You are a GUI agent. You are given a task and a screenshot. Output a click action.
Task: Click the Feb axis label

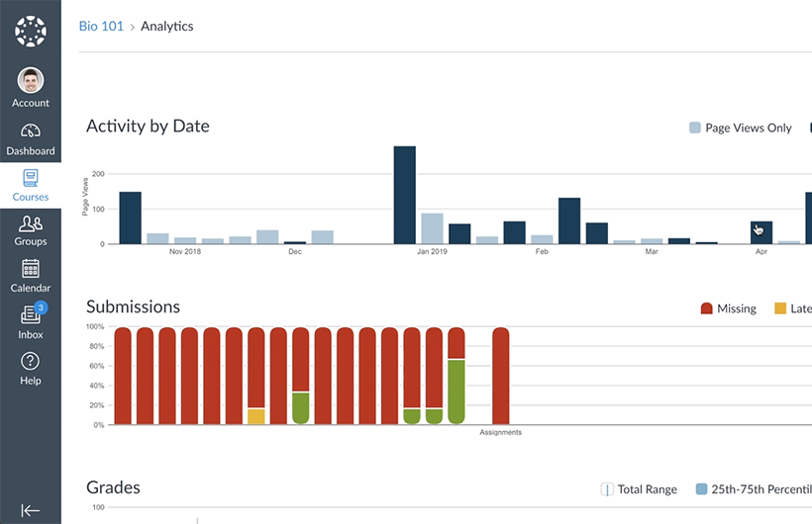click(542, 251)
